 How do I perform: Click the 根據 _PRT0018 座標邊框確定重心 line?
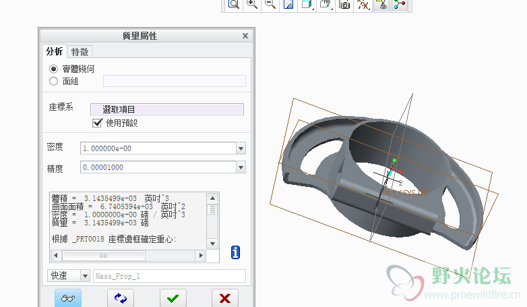click(x=115, y=240)
